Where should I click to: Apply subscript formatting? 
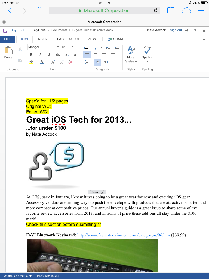[x=67, y=55]
